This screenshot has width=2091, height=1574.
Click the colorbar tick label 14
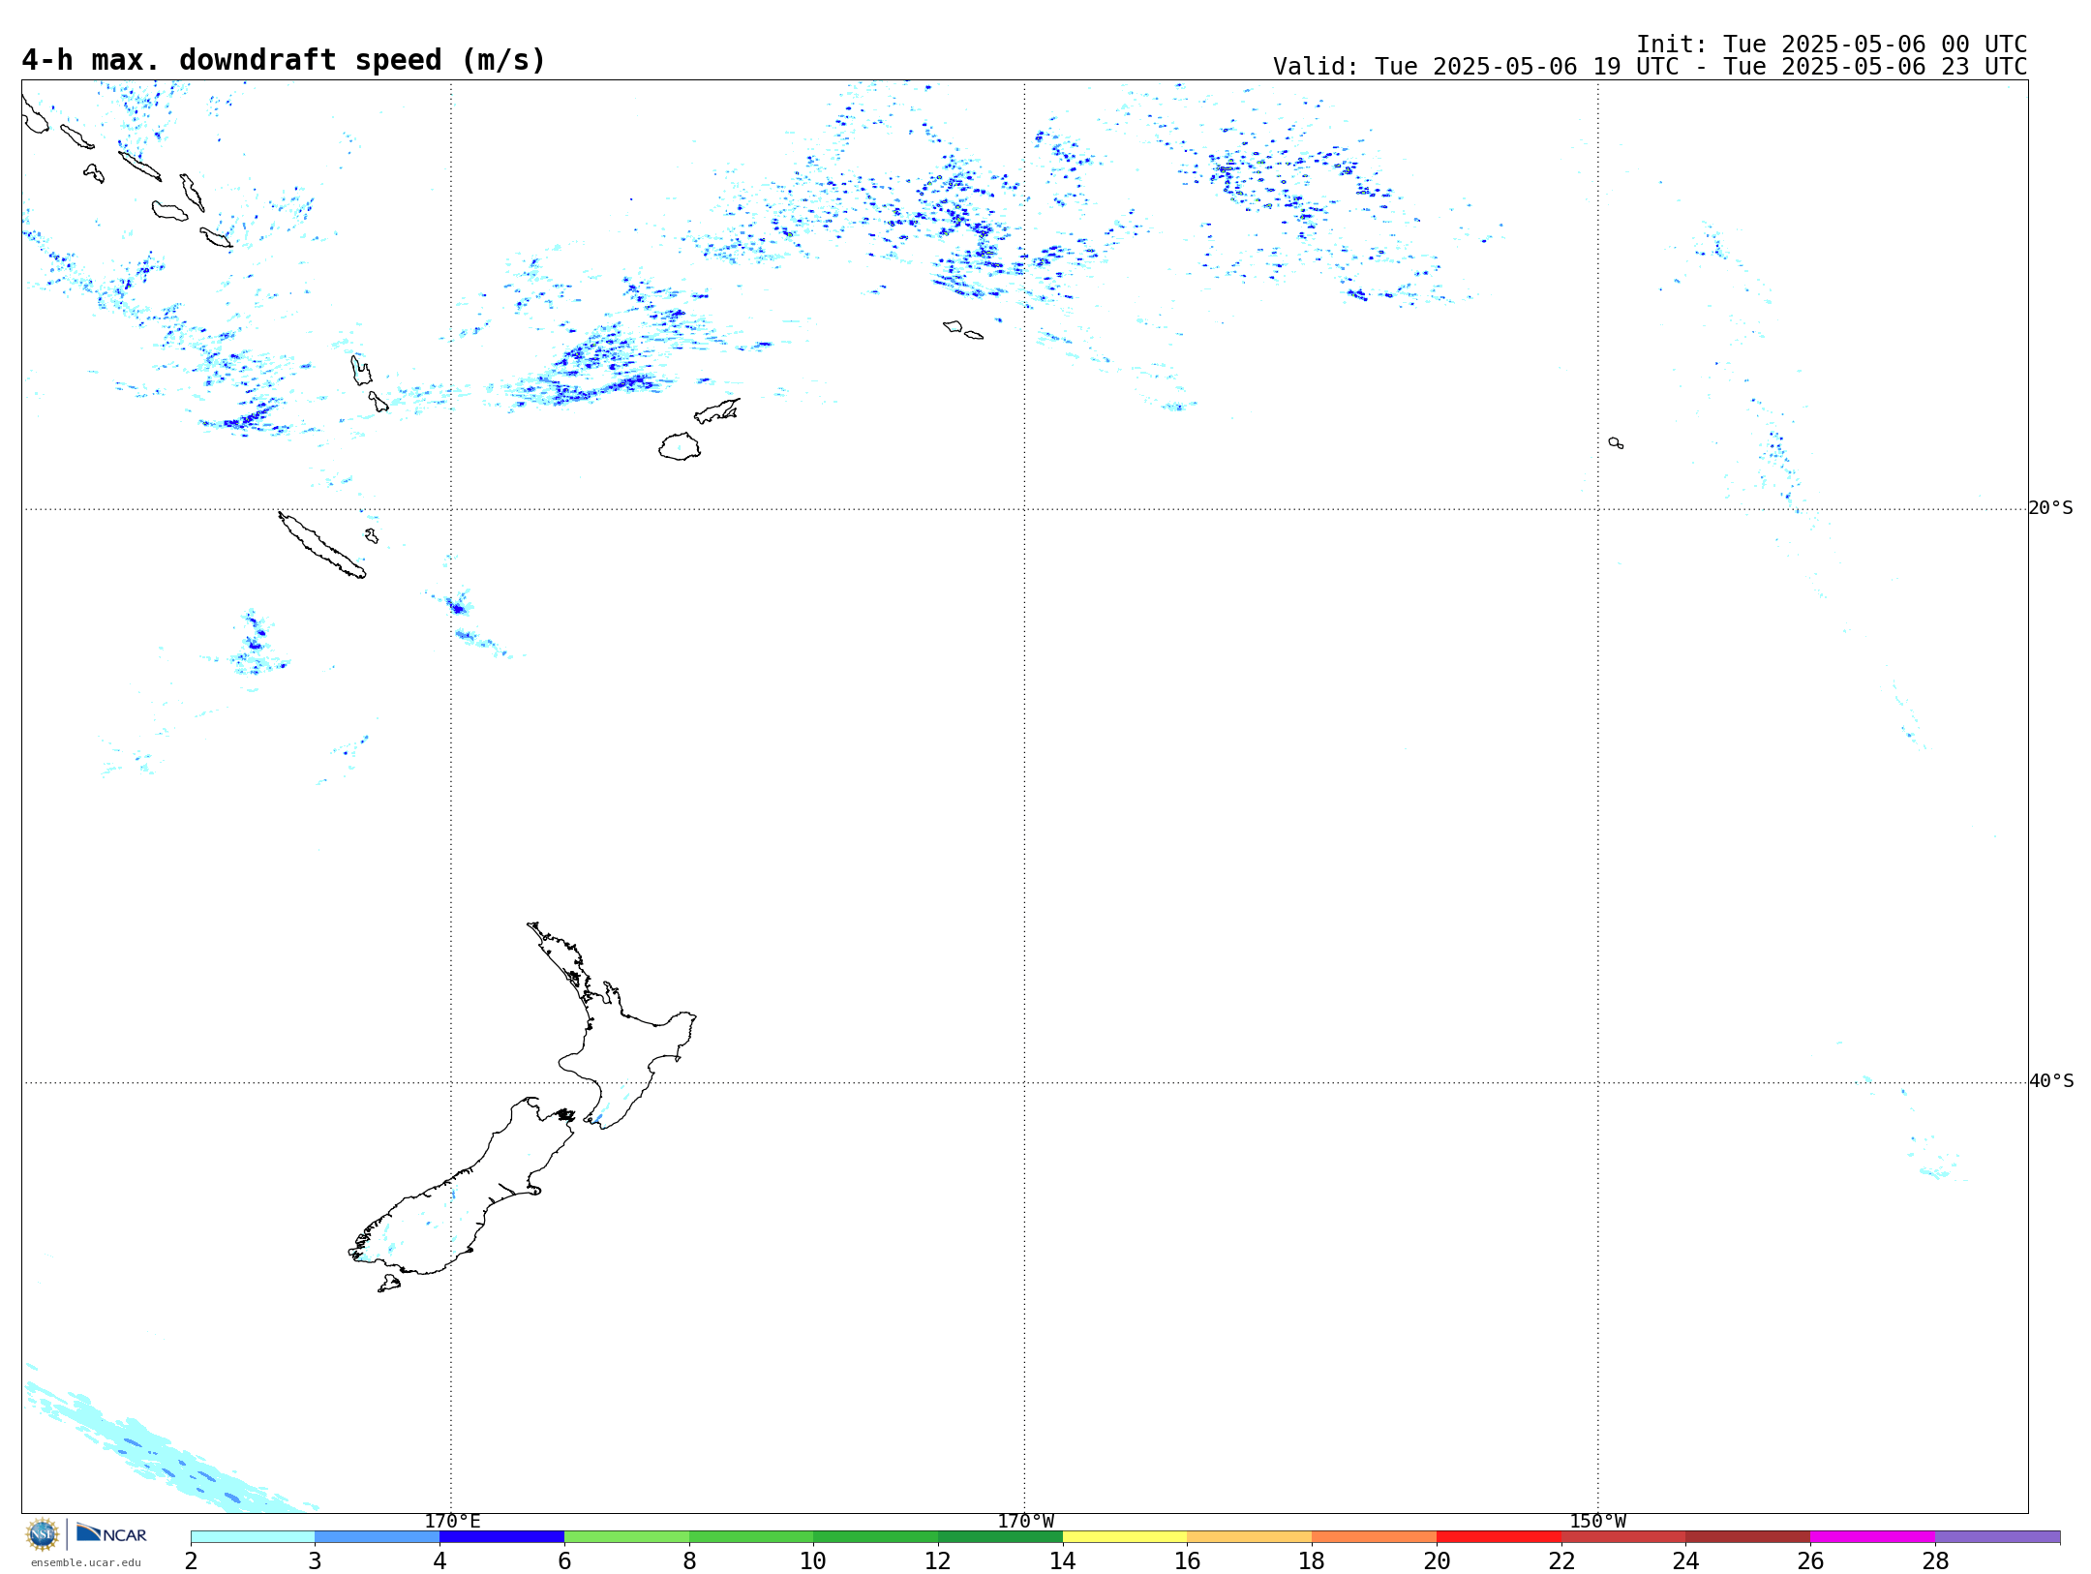[1063, 1561]
